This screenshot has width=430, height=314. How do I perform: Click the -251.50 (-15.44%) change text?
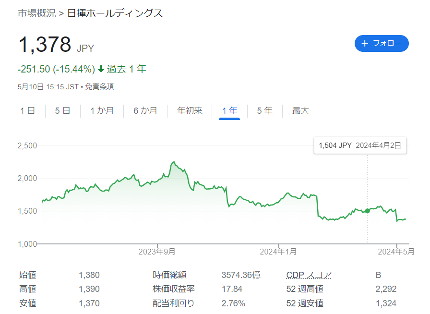[x=56, y=69]
